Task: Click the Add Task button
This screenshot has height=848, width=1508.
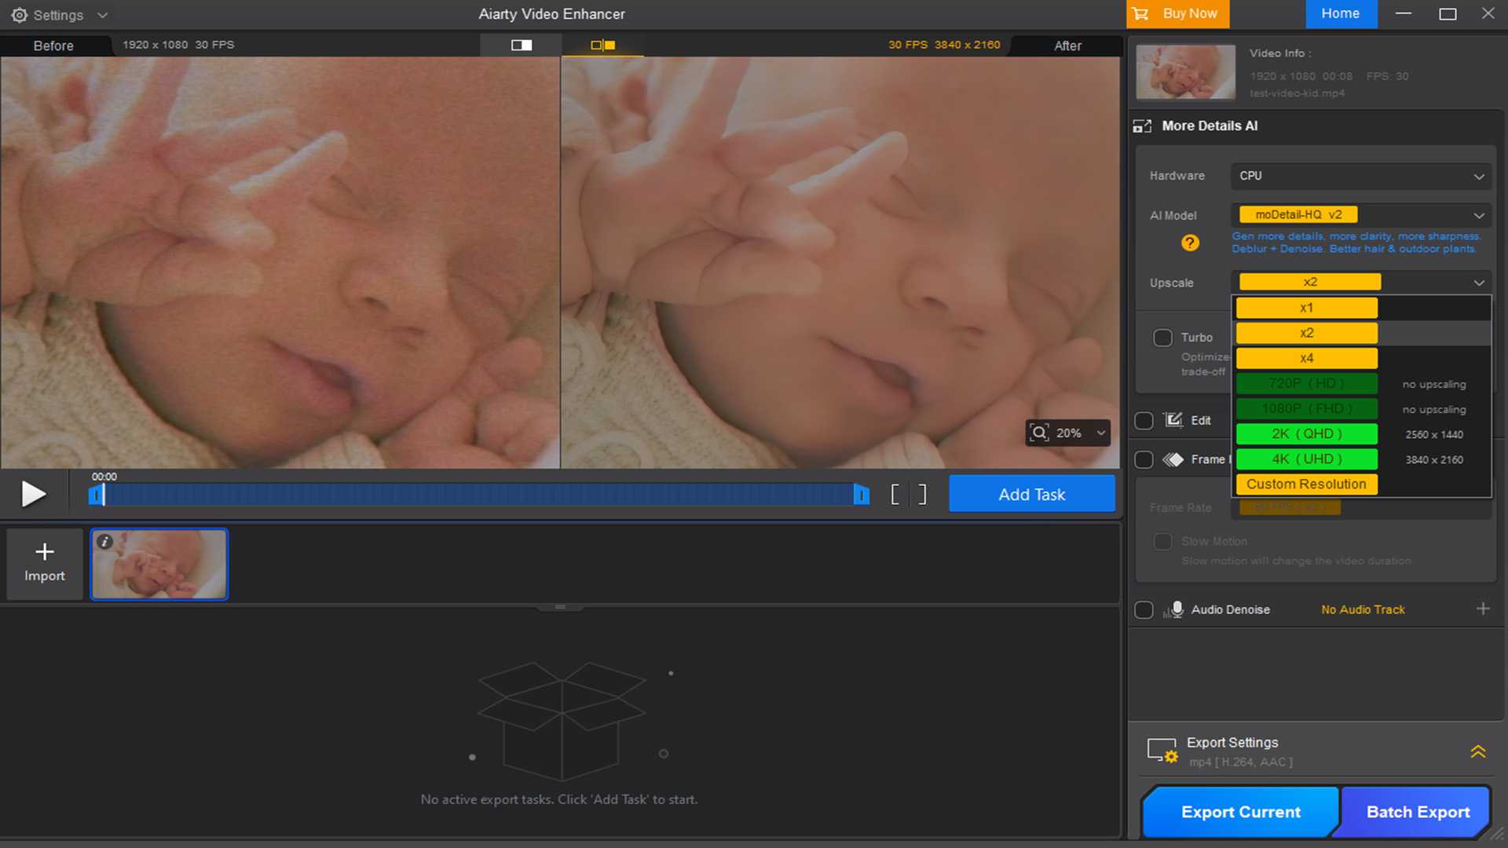Action: 1031,494
